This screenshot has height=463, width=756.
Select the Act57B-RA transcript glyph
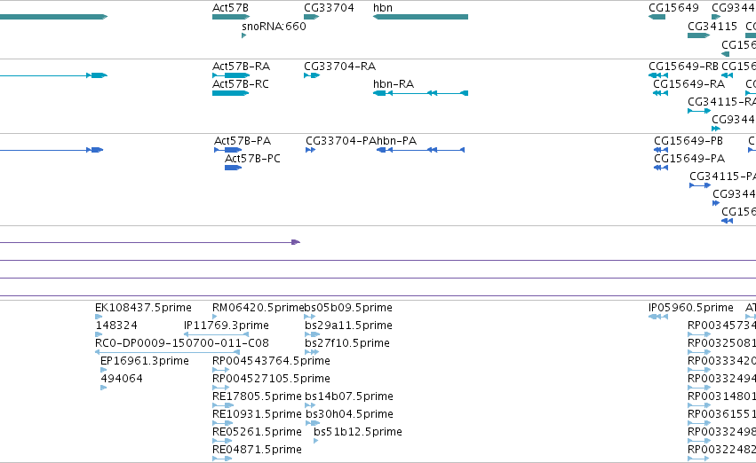(231, 75)
